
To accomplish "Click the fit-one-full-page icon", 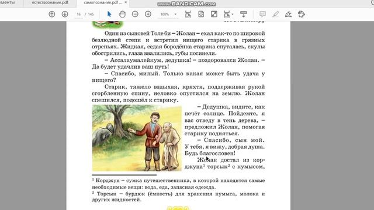I will tap(201, 14).
